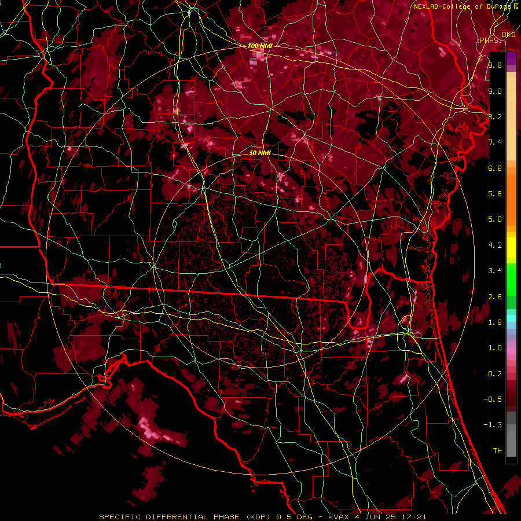Viewport: 521px width, 521px height.
Task: Pick the purple segment atop the color bar
Action: click(x=511, y=58)
